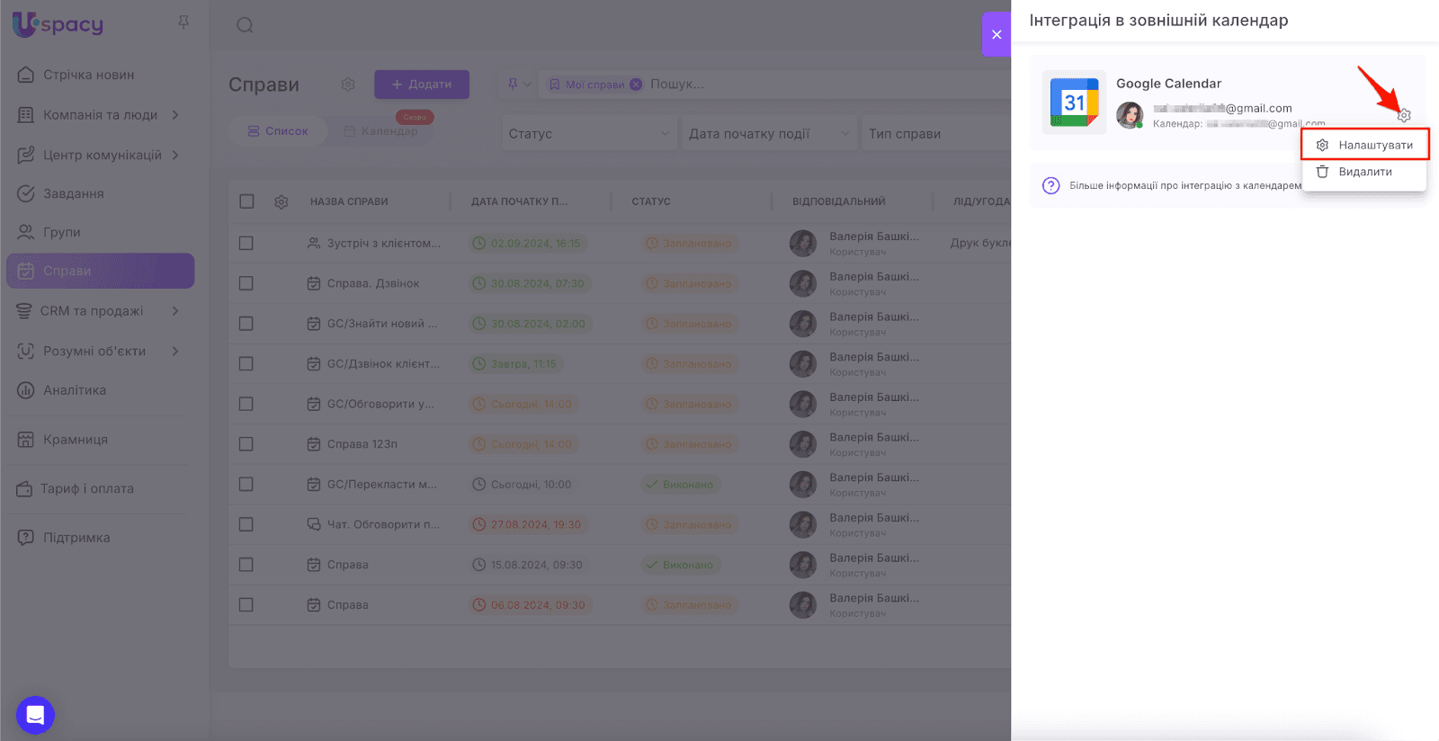
Task: Click the search magnifier icon in header
Action: pyautogui.click(x=245, y=25)
